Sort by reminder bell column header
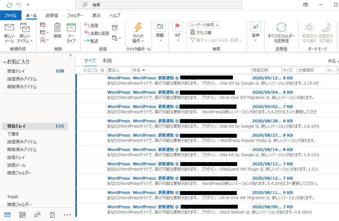 click(89, 70)
